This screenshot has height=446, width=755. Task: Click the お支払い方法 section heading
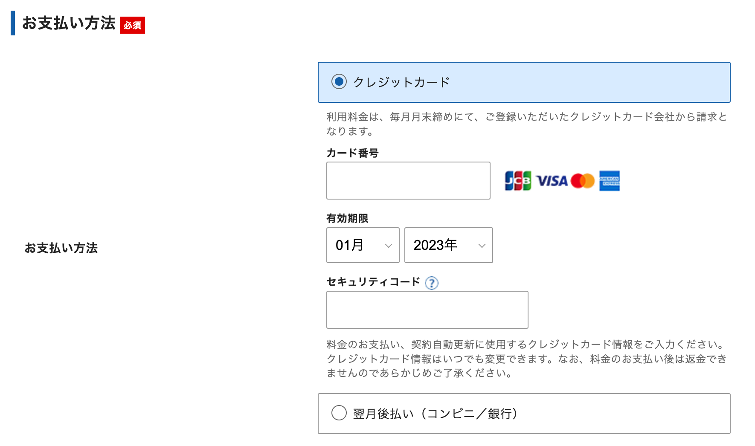click(x=69, y=23)
